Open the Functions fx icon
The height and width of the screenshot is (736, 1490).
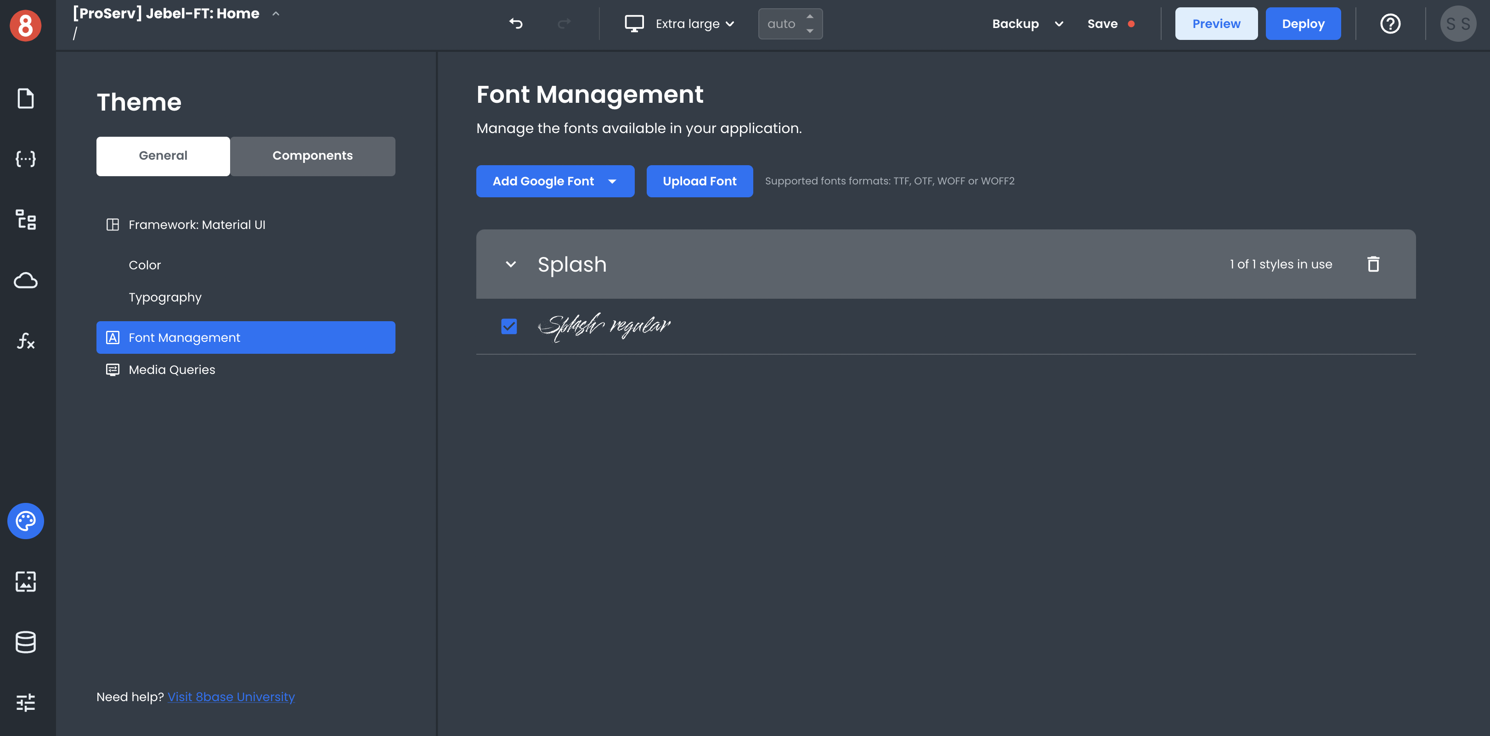(x=25, y=341)
